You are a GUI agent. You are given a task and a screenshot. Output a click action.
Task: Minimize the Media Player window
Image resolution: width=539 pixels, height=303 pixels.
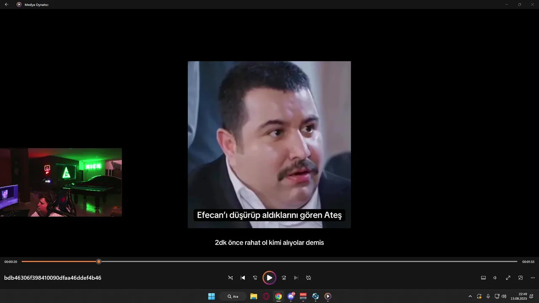coord(507,4)
